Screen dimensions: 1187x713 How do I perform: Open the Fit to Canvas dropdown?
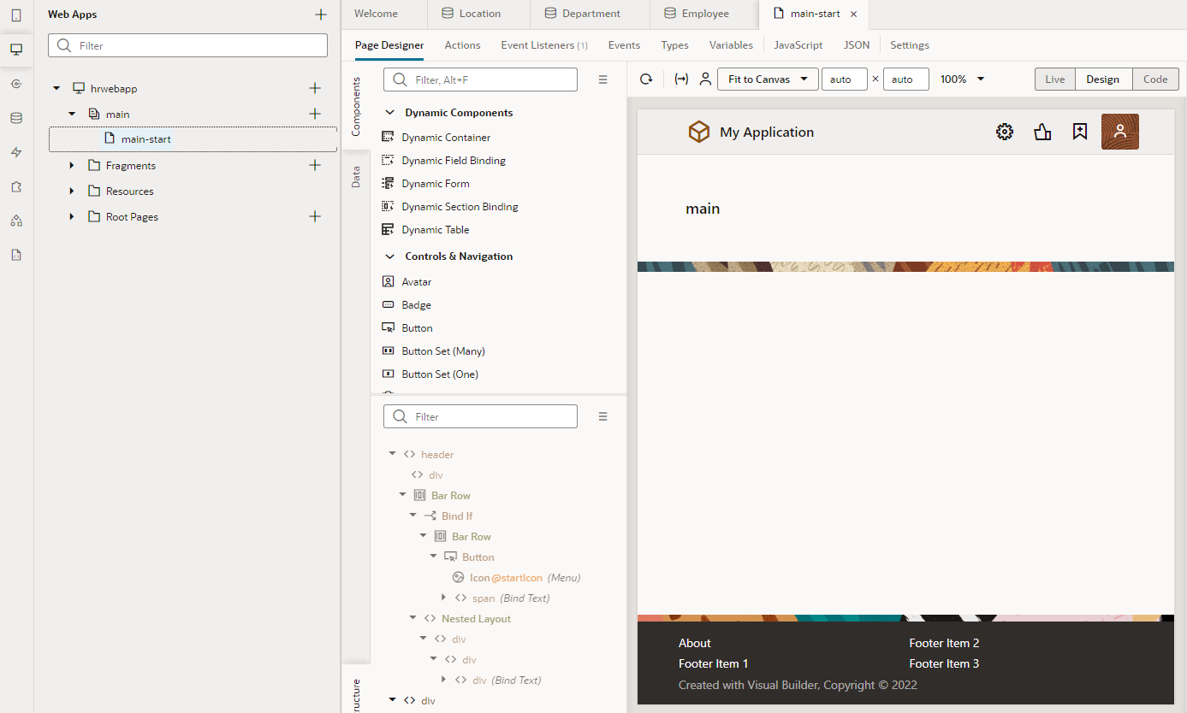click(x=767, y=80)
